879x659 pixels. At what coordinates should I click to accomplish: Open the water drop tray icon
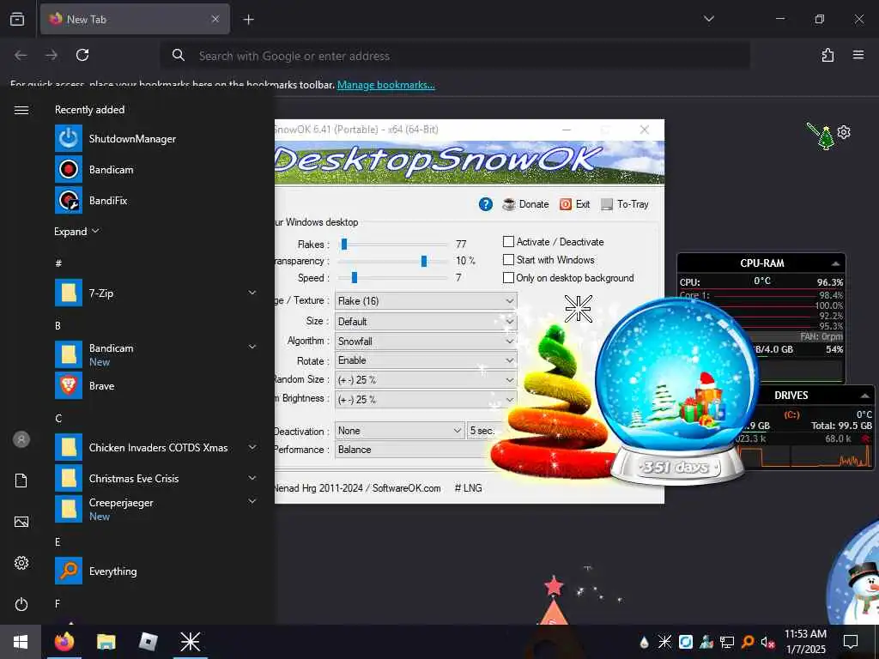click(644, 642)
